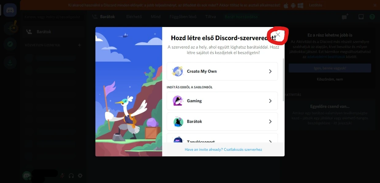Image resolution: width=380 pixels, height=183 pixels.
Task: Mute the microphone in the user panel
Action: pos(62,176)
